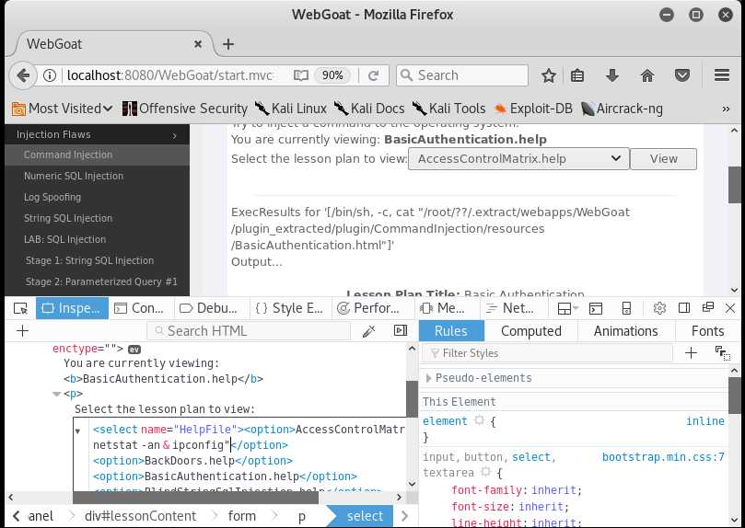Image resolution: width=745 pixels, height=528 pixels.
Task: Toggle Reader View icon in address bar
Action: 301,75
